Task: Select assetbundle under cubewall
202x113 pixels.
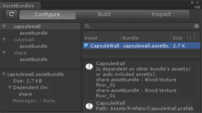Action: [33, 46]
